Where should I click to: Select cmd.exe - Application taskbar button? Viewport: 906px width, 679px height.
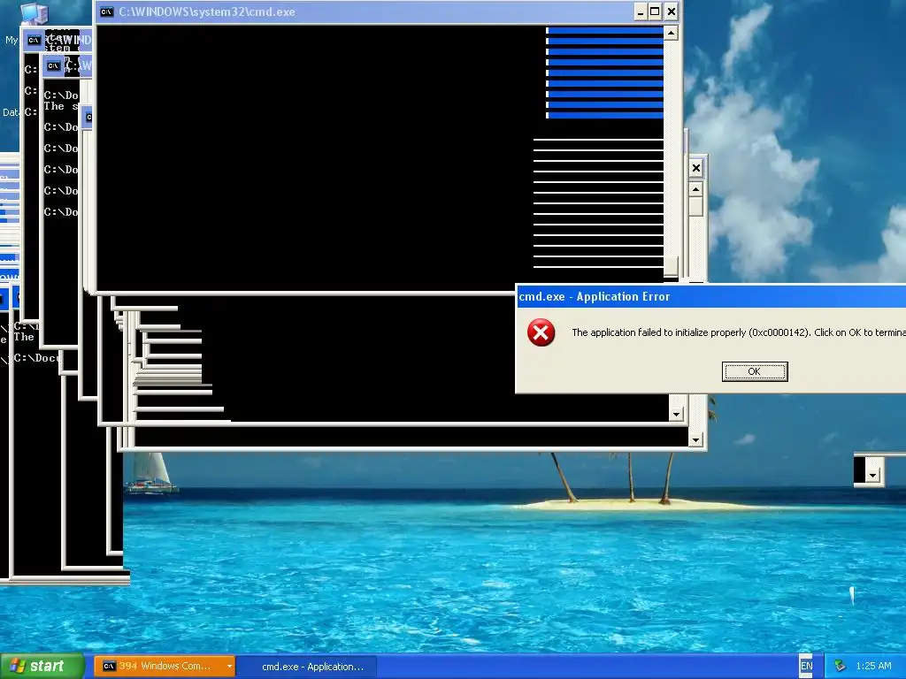(x=307, y=667)
